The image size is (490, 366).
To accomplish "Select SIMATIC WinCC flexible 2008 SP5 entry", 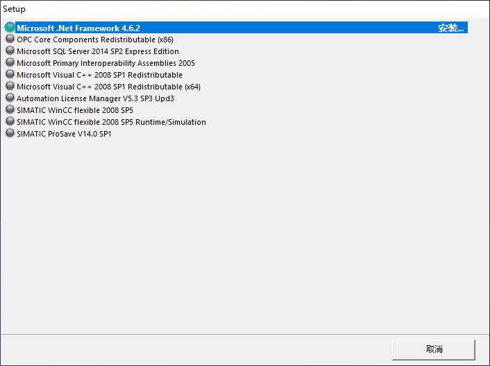I will [75, 110].
